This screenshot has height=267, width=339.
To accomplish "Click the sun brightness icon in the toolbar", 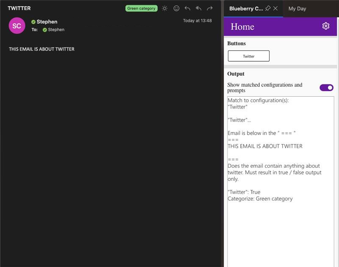I will (x=165, y=8).
